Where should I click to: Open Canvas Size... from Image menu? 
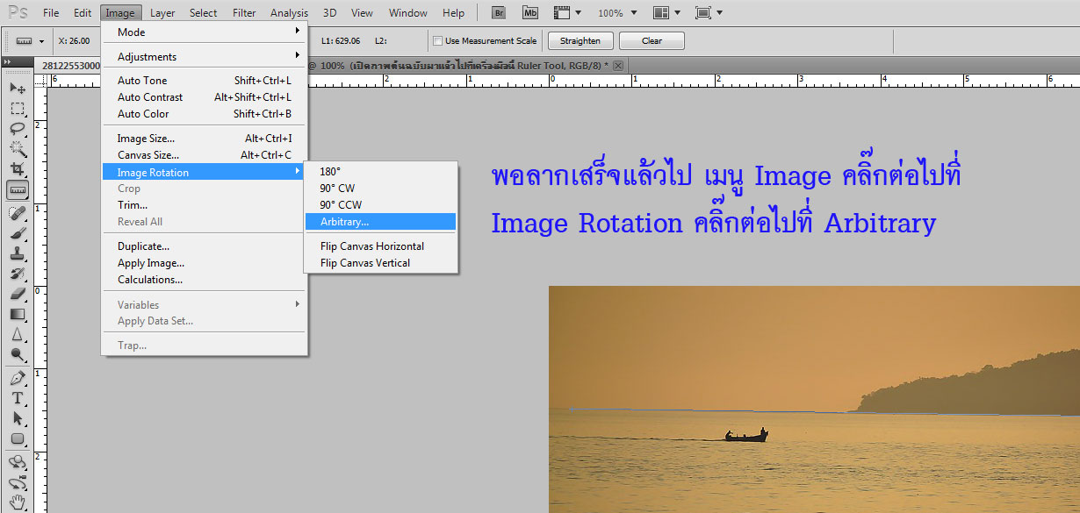click(x=148, y=155)
